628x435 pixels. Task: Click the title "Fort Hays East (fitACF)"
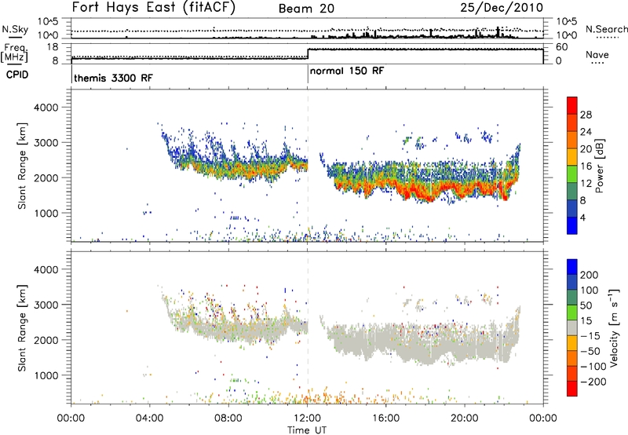point(154,7)
